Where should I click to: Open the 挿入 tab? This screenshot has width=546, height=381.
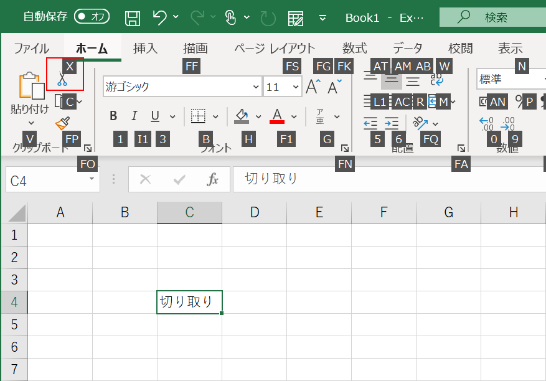pos(146,49)
